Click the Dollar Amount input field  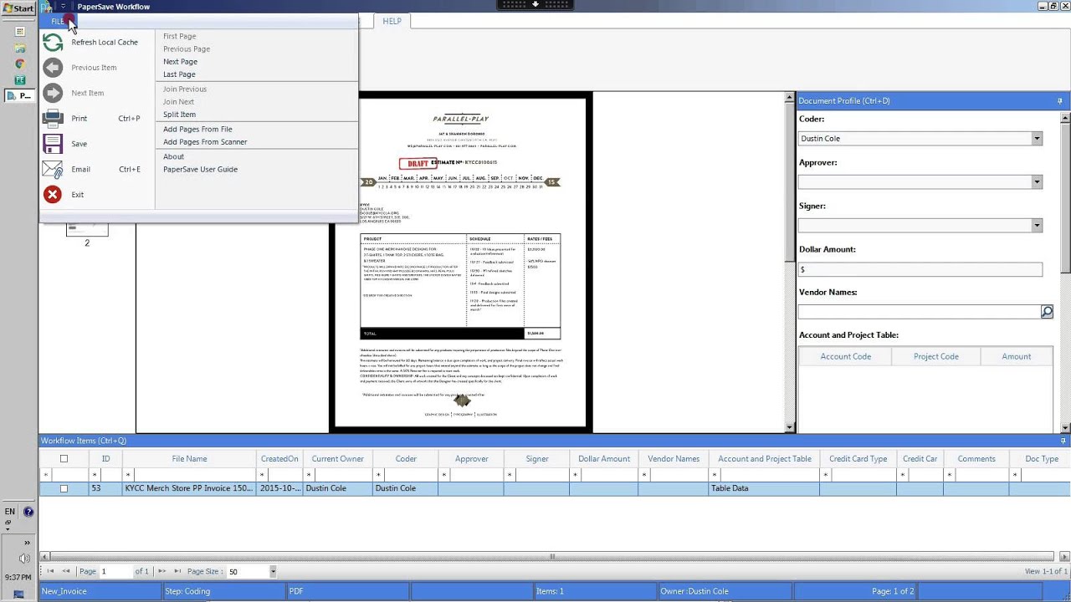point(920,270)
